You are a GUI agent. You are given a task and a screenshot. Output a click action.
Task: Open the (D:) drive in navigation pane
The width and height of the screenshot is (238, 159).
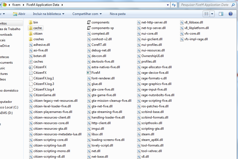(6, 113)
